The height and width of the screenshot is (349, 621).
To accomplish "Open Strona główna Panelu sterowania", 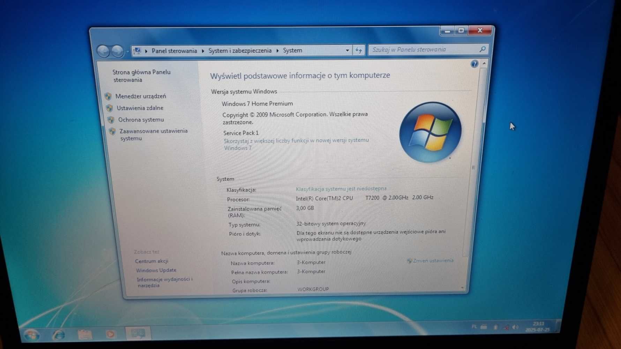I will pyautogui.click(x=141, y=76).
